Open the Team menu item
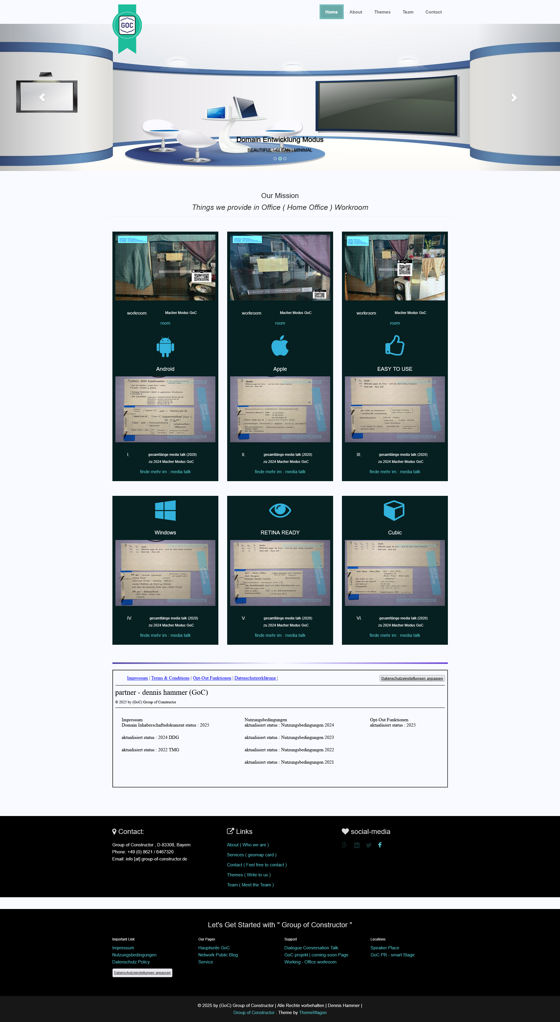Viewport: 560px width, 1022px height. click(x=408, y=12)
